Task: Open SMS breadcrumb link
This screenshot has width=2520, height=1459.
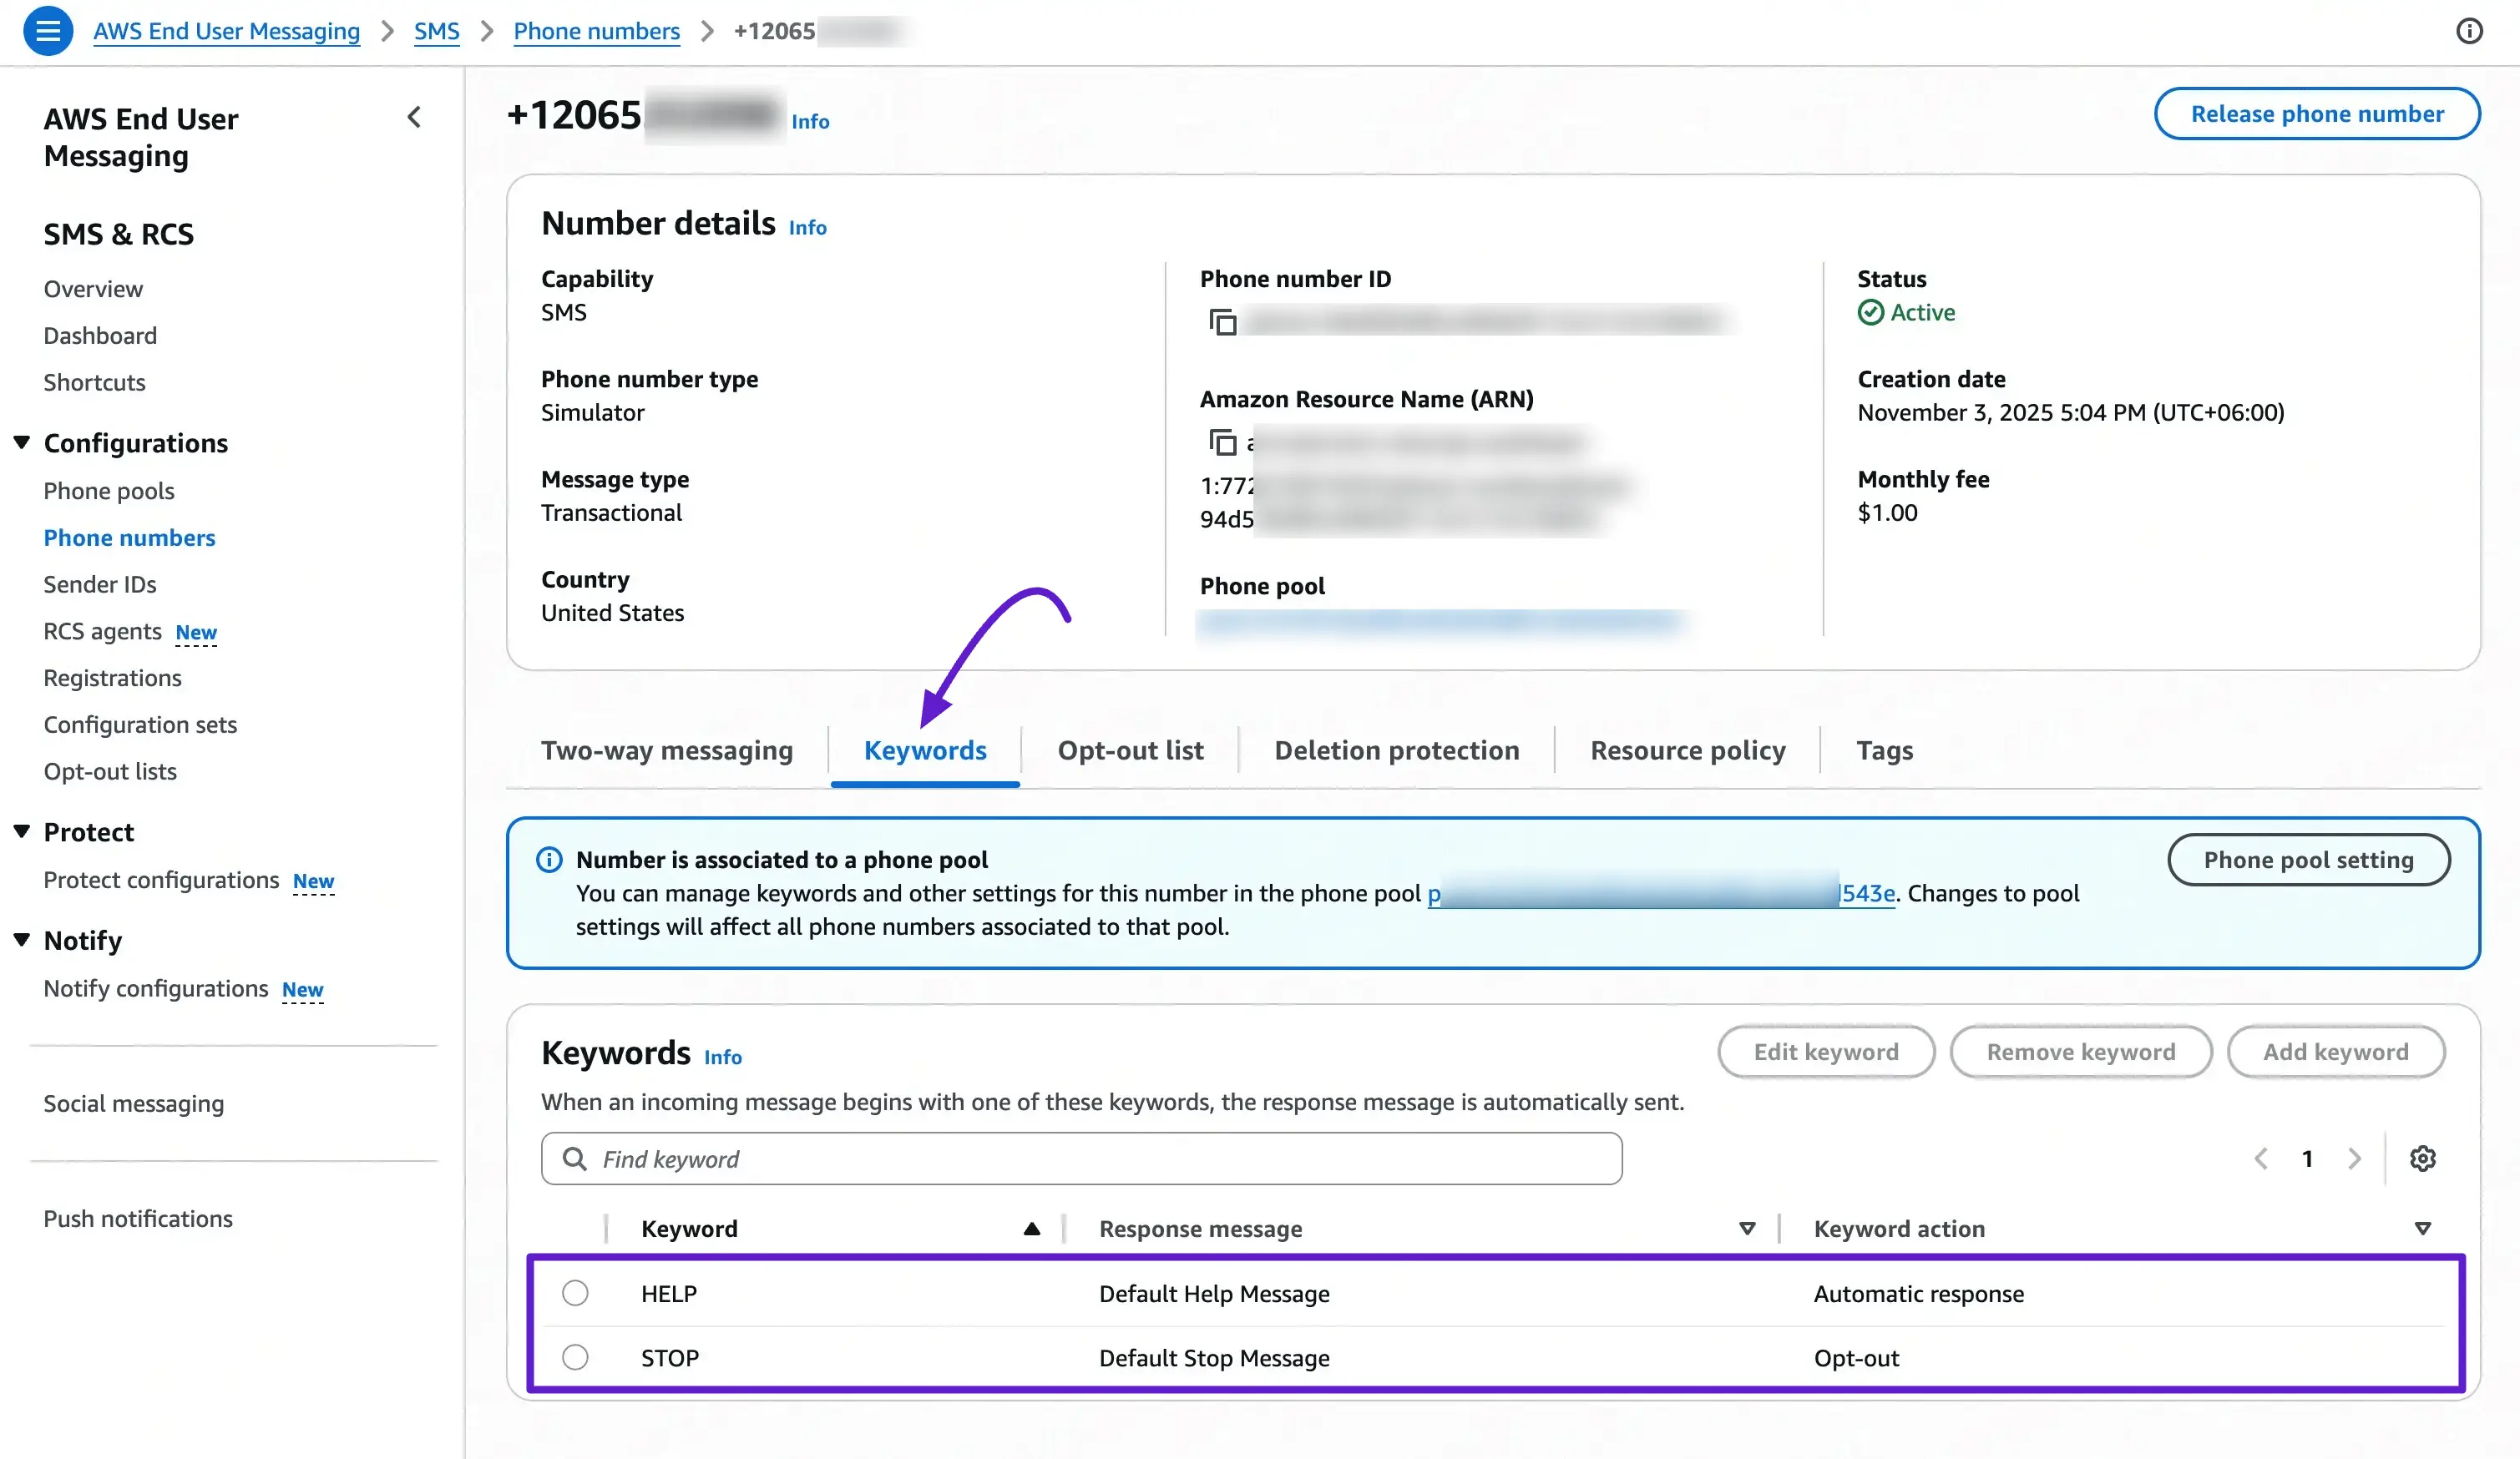Action: (x=436, y=31)
